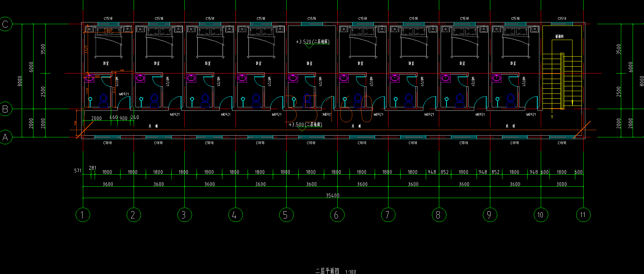644x274 pixels.
Task: Click the right-side 8000 dimension text
Action: [x=642, y=81]
